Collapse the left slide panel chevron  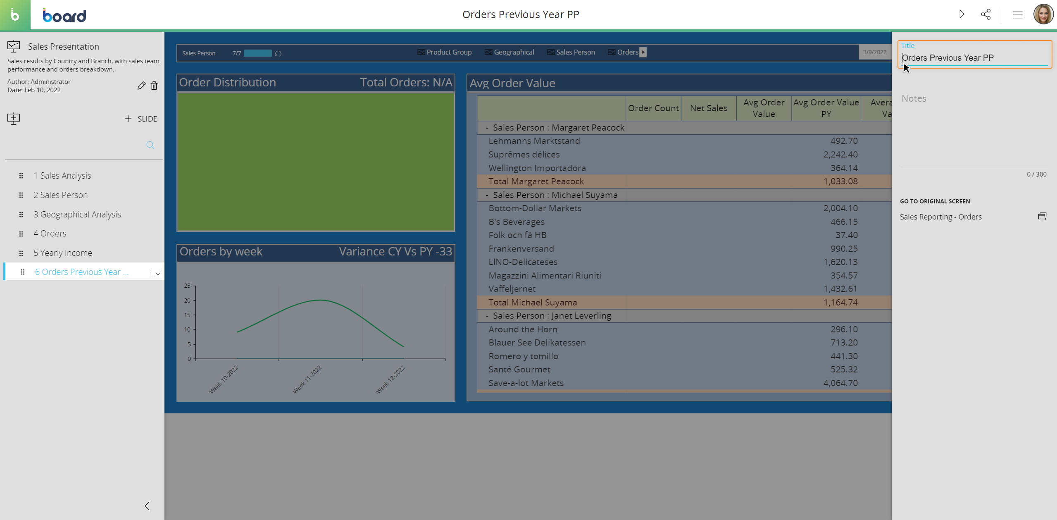pos(147,506)
